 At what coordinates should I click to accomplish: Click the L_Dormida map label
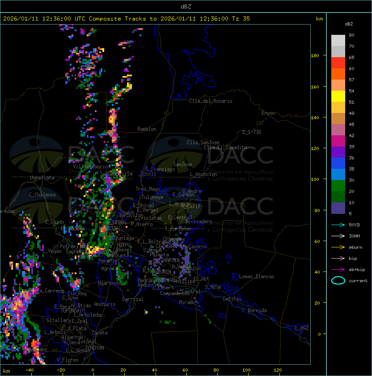[x=254, y=310]
